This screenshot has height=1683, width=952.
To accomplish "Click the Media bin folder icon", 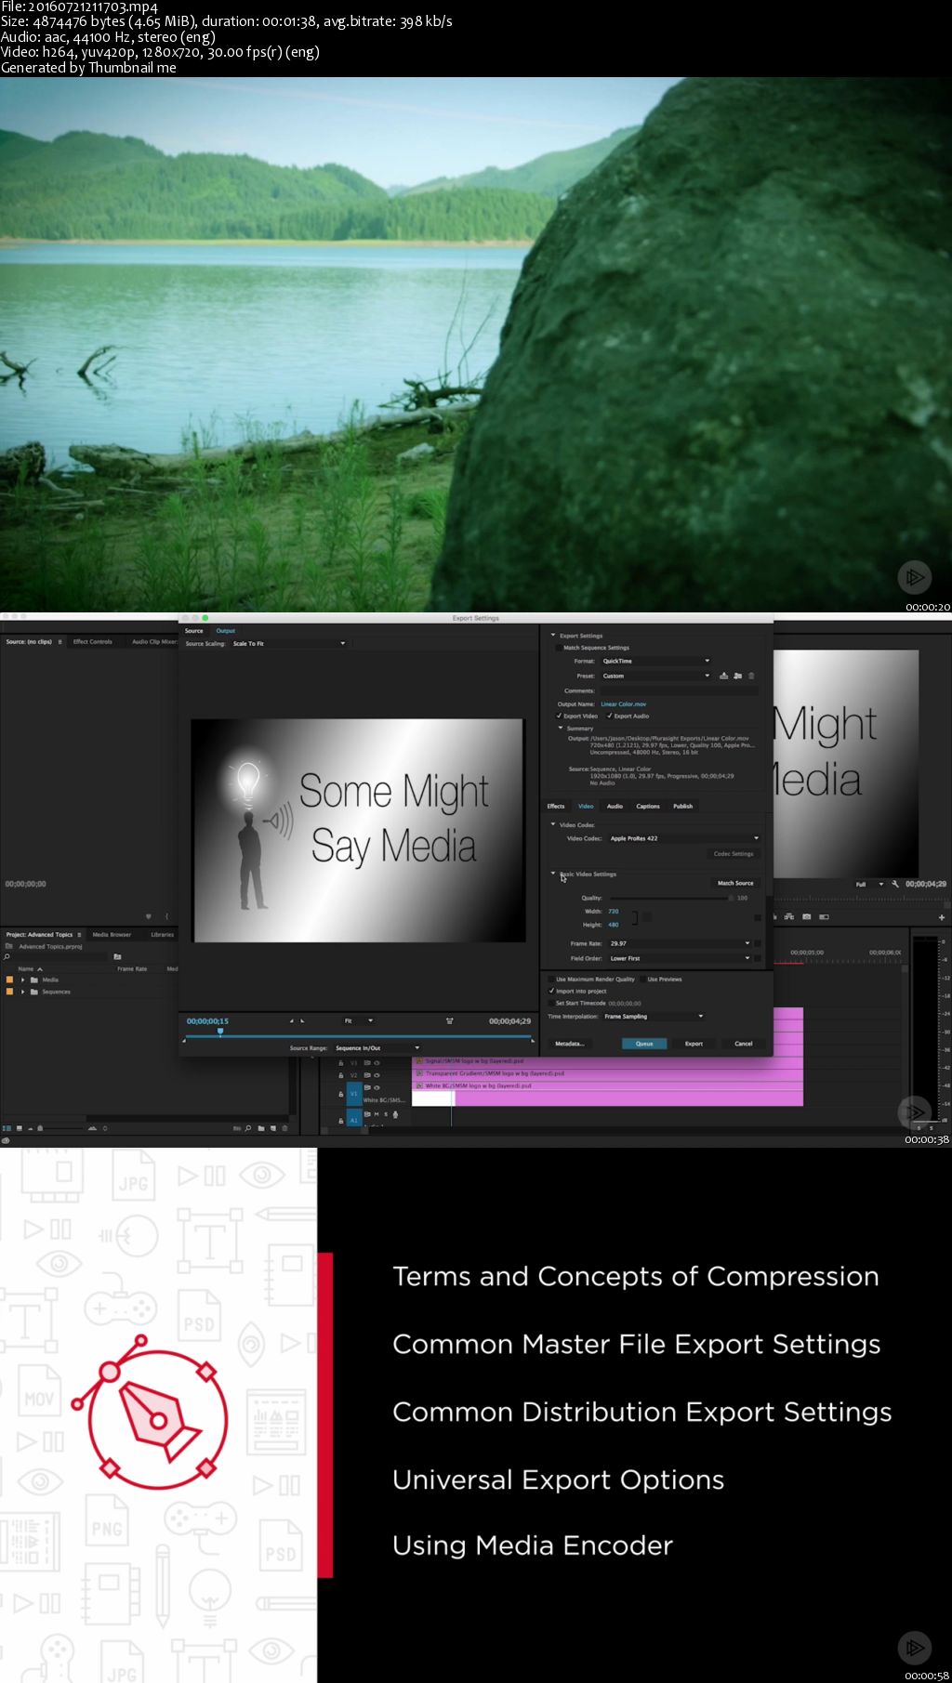I will click(x=34, y=980).
